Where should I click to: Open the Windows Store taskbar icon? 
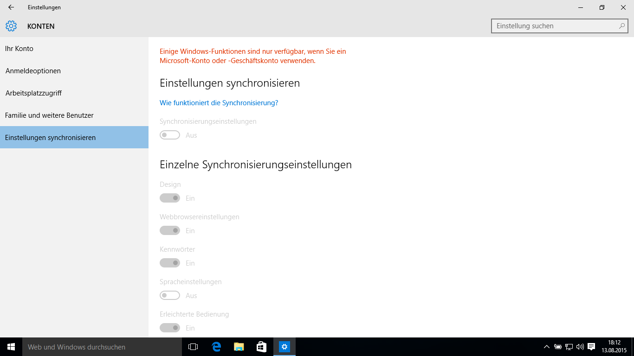[261, 347]
